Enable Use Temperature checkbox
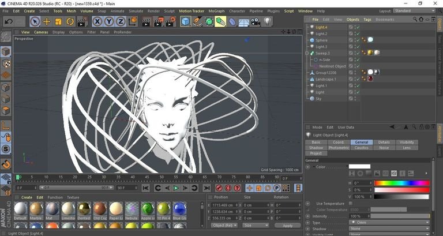Screen dimensions: 443x236 351,204
